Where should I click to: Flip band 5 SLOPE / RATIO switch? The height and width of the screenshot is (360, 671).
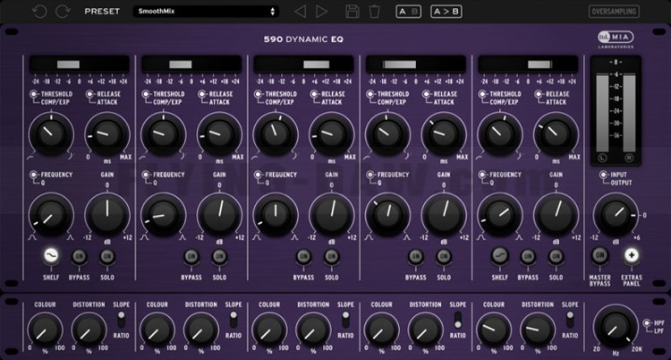click(x=570, y=320)
